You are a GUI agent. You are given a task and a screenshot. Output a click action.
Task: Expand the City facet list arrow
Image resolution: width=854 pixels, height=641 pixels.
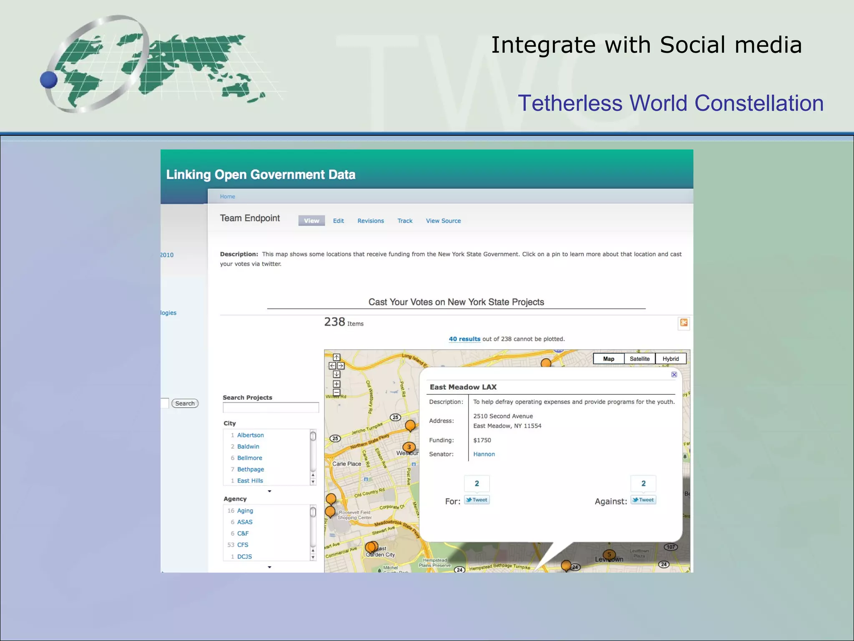point(269,491)
